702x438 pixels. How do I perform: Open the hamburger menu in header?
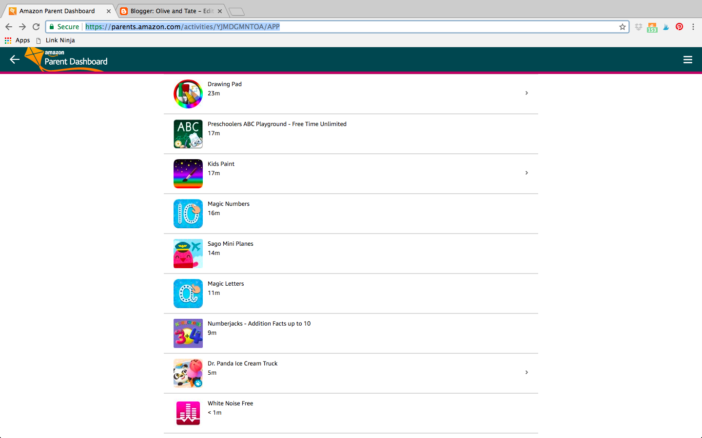tap(688, 60)
